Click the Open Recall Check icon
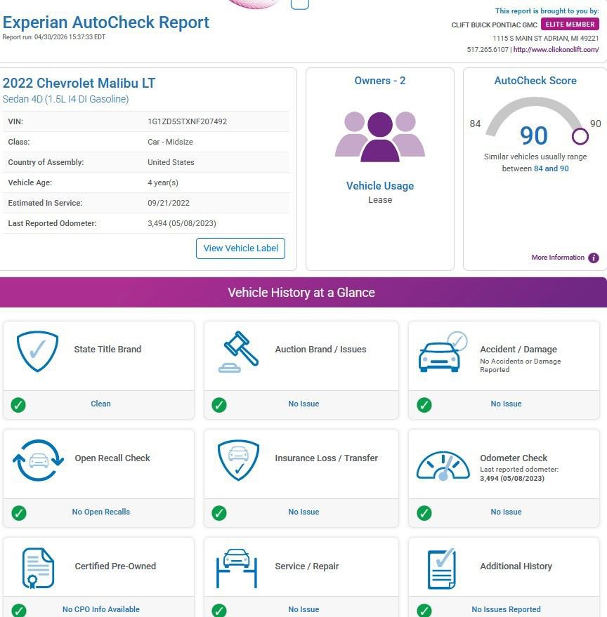 pos(38,460)
